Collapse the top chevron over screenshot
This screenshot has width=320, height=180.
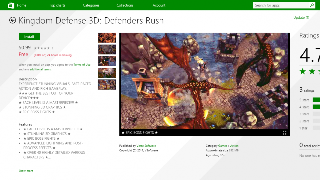click(205, 37)
